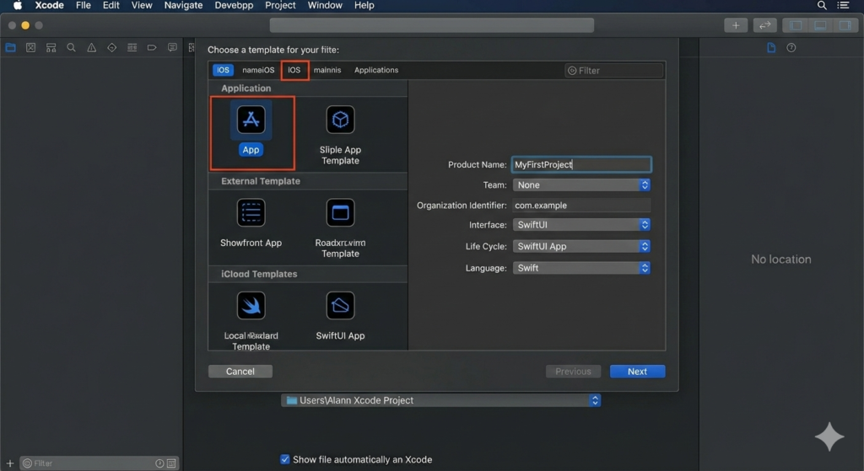Open the issue navigator warning icon
The height and width of the screenshot is (471, 864).
pos(91,47)
